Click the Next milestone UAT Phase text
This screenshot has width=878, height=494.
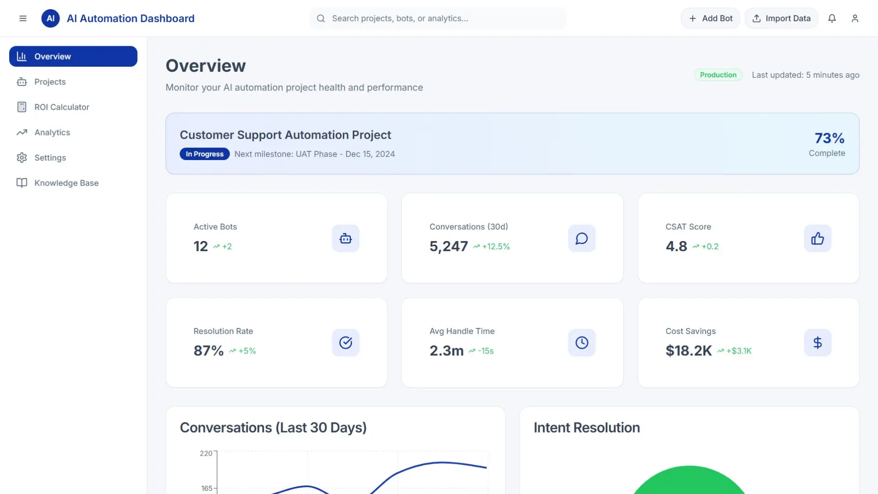tap(315, 154)
